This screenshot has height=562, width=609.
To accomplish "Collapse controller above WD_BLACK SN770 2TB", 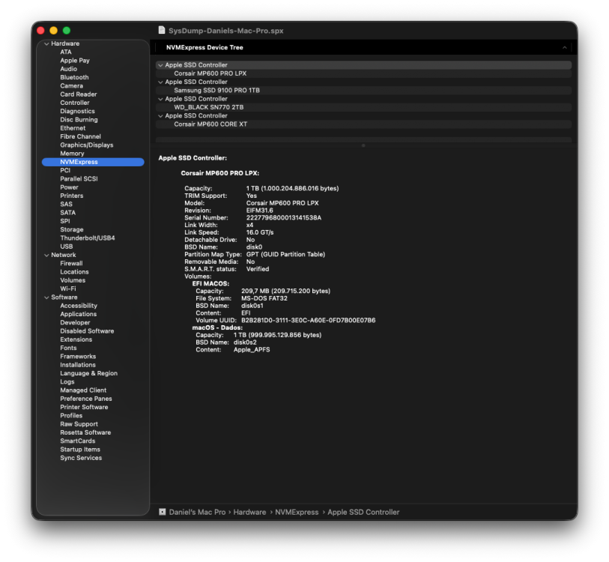I will (x=160, y=99).
